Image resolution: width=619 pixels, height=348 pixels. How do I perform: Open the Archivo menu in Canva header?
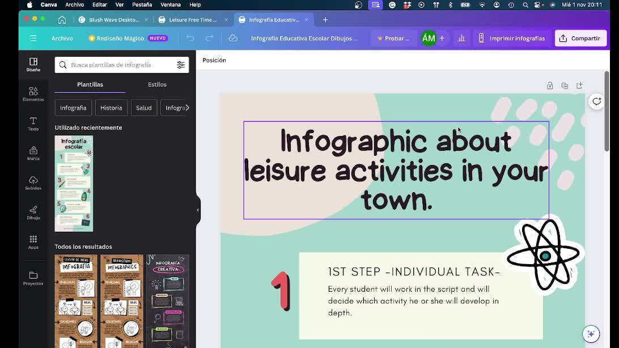[x=62, y=38]
